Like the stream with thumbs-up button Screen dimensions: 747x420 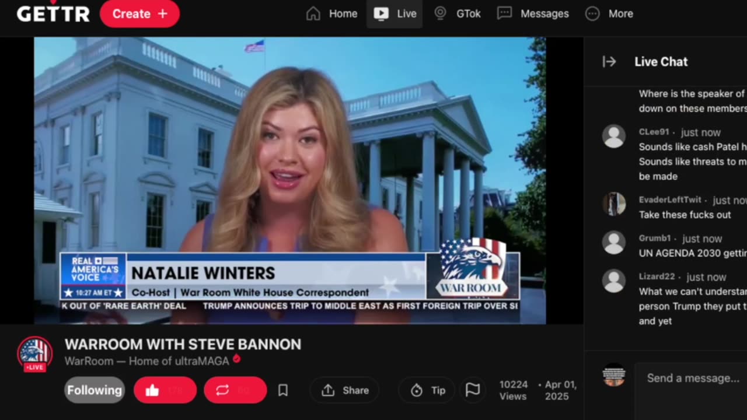(x=165, y=390)
